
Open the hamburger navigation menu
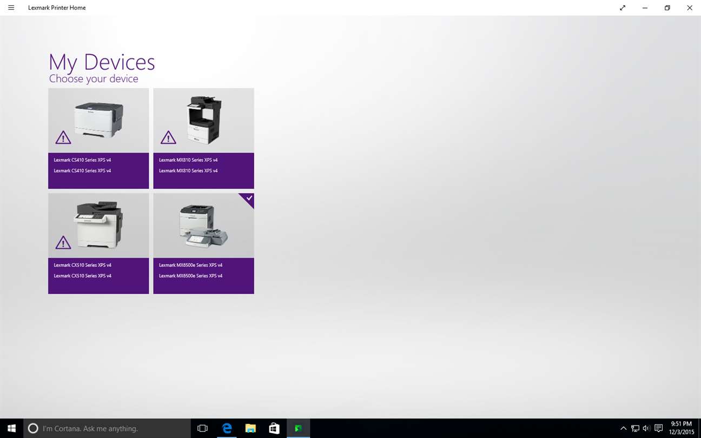coord(11,8)
